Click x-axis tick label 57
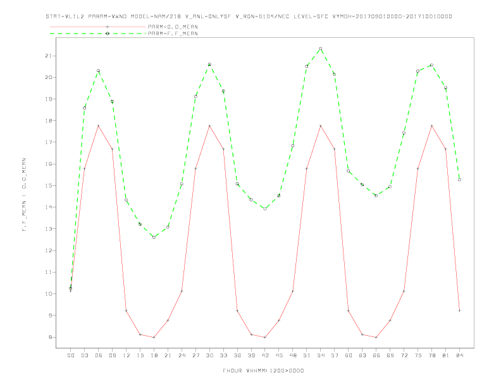 pos(335,355)
